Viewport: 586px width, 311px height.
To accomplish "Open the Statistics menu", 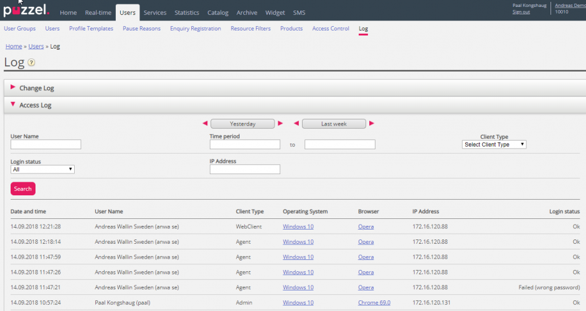I will 187,12.
